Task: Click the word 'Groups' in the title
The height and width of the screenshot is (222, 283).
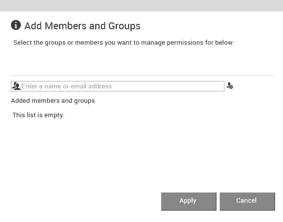Action: pos(124,26)
